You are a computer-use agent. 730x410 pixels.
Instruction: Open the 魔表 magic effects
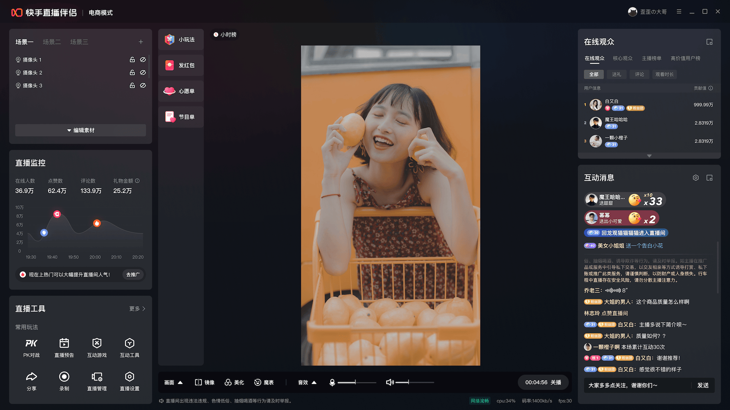265,382
